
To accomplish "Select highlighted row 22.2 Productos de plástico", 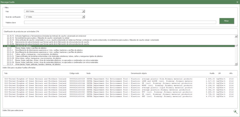I will [119, 46].
